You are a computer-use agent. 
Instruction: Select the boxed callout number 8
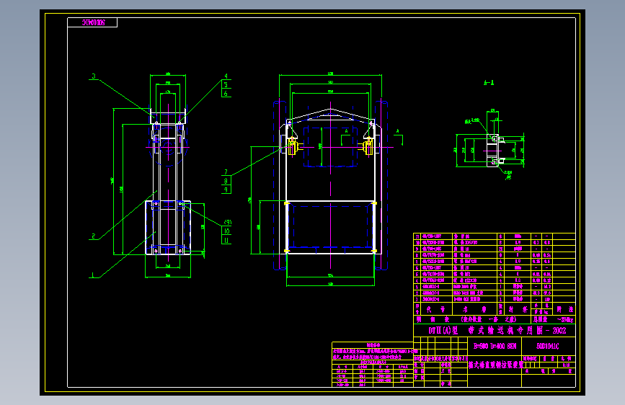(226, 181)
